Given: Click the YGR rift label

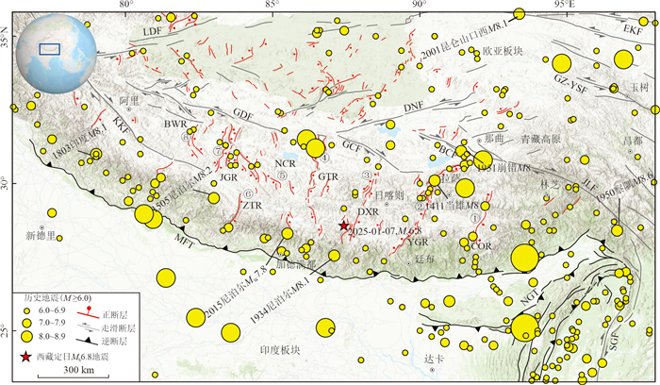Looking at the screenshot, I should point(418,243).
